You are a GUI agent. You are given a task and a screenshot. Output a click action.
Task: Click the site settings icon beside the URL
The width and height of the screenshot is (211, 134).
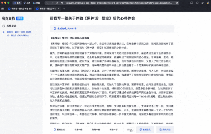click(62, 3)
